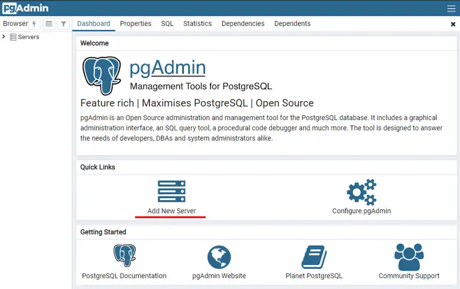Select Servers in the browser tree
Image resolution: width=460 pixels, height=289 pixels.
tap(29, 37)
